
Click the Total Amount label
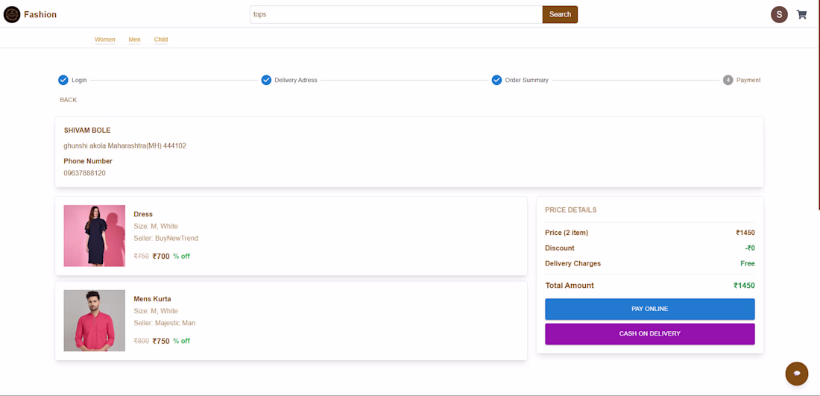[570, 286]
